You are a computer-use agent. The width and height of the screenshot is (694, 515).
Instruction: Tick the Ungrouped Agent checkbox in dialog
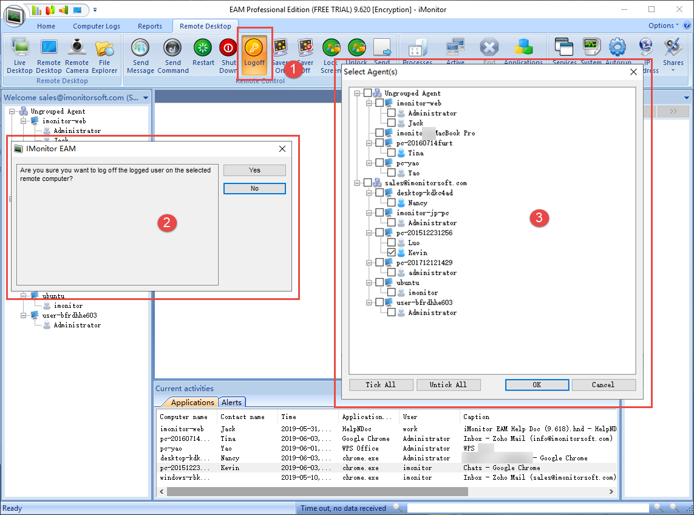click(367, 93)
